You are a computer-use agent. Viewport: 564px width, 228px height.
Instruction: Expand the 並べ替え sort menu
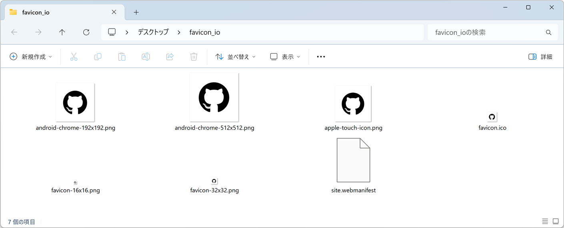[235, 57]
